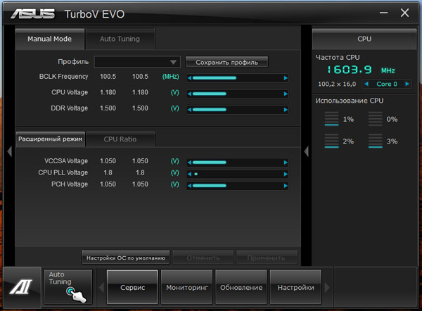Screen dimensions: 422x311
Task: Click the Отменить button
Action: click(x=203, y=258)
